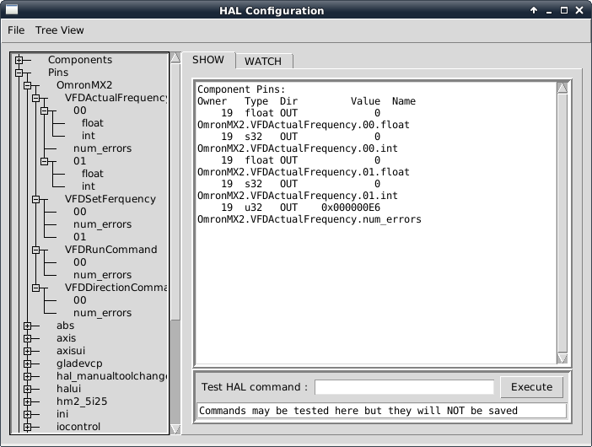This screenshot has height=447, width=592.
Task: Click the 'Commands may be tested here' message
Action: (x=382, y=411)
